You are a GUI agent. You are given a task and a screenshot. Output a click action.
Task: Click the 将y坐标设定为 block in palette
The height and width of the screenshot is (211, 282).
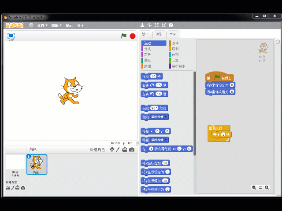156,189
